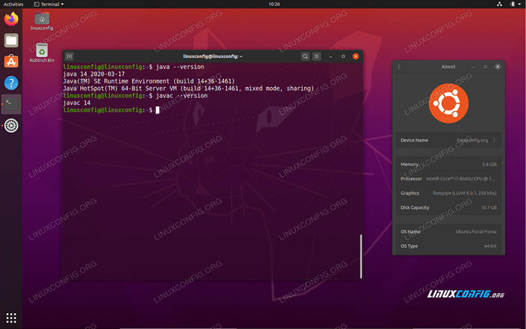Open Ubuntu Software from the dock
Image resolution: width=526 pixels, height=329 pixels.
(x=11, y=62)
